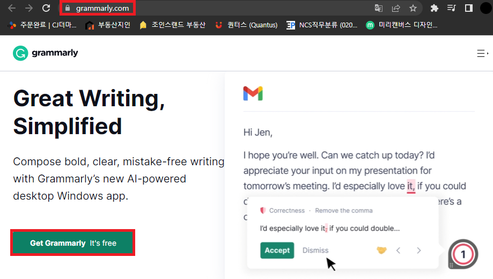Dismiss the correctness suggestion

pos(315,251)
